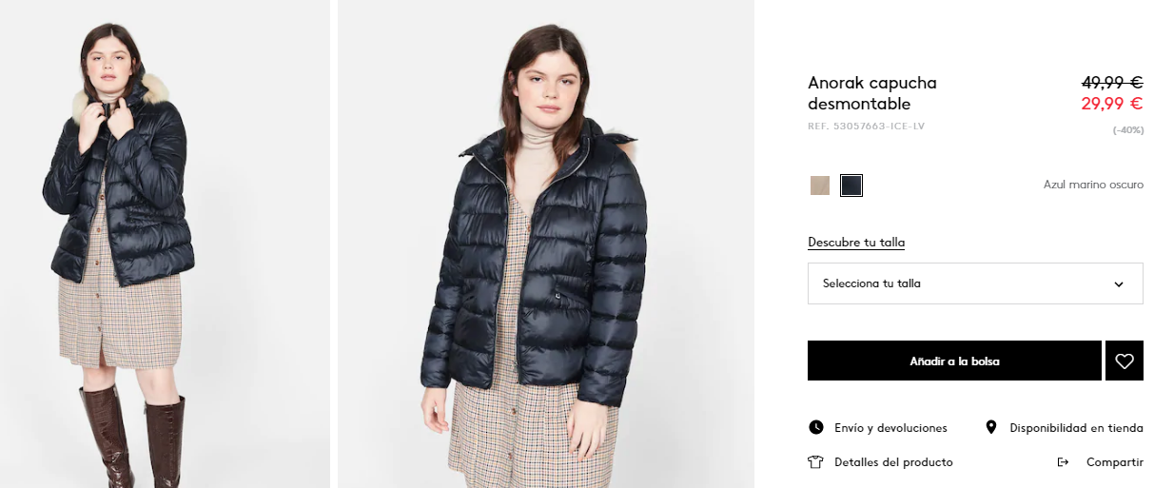Image resolution: width=1154 pixels, height=488 pixels.
Task: Open the Descubre tu talla link
Action: (856, 243)
